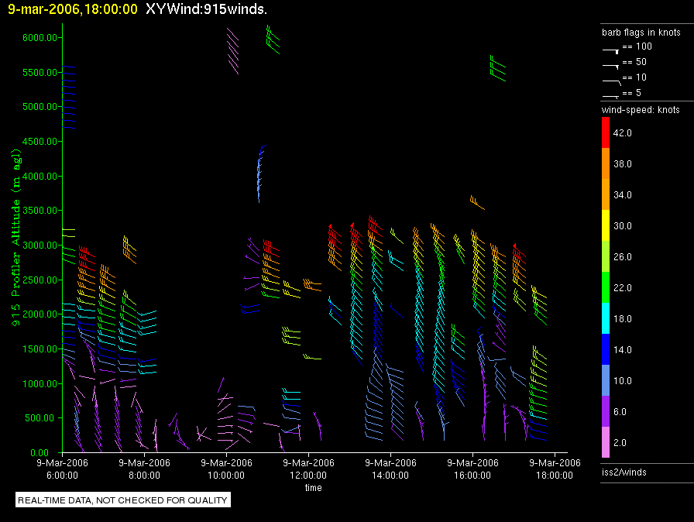The height and width of the screenshot is (522, 694).
Task: Click the 5-knot barb flag symbol in legend
Action: [x=611, y=96]
